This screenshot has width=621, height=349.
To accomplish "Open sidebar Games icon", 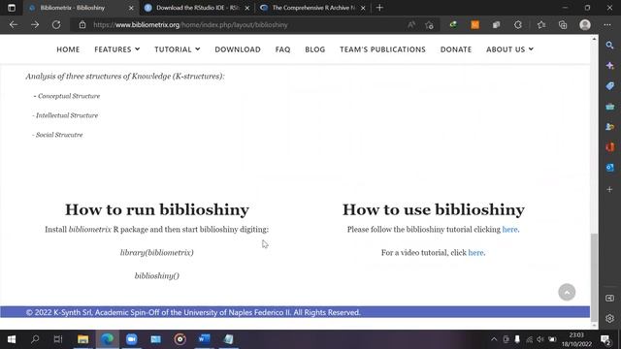I will 610,127.
